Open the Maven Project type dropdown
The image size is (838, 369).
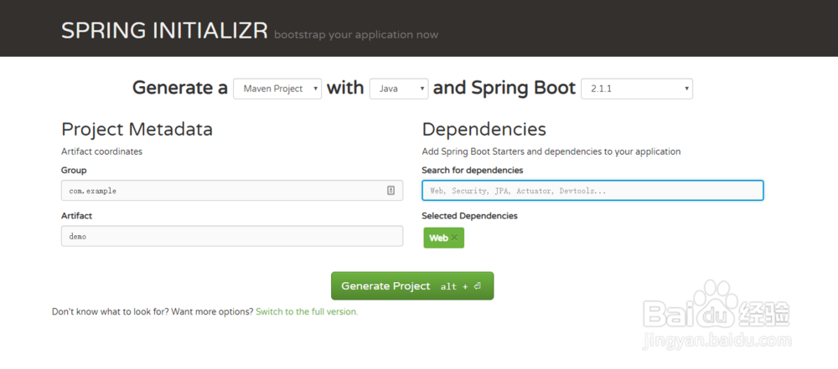click(277, 89)
